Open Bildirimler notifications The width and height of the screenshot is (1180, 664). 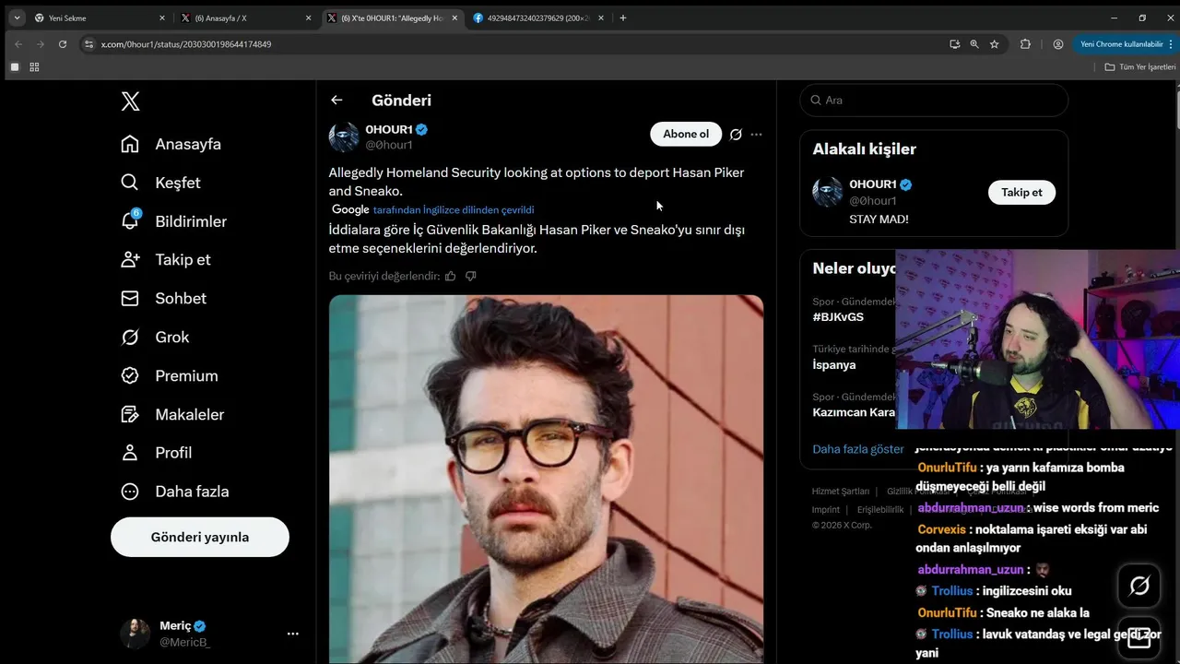[174, 221]
